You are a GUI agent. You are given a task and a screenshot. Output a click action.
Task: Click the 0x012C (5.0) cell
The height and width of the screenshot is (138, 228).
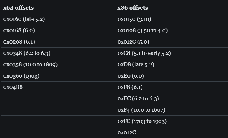coord(133,42)
